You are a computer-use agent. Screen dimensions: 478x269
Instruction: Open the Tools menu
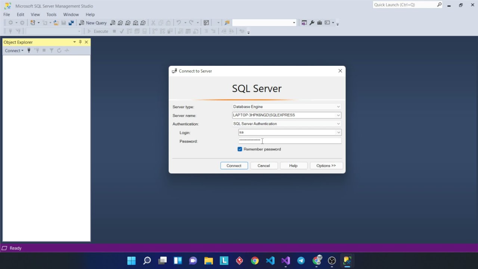click(52, 15)
